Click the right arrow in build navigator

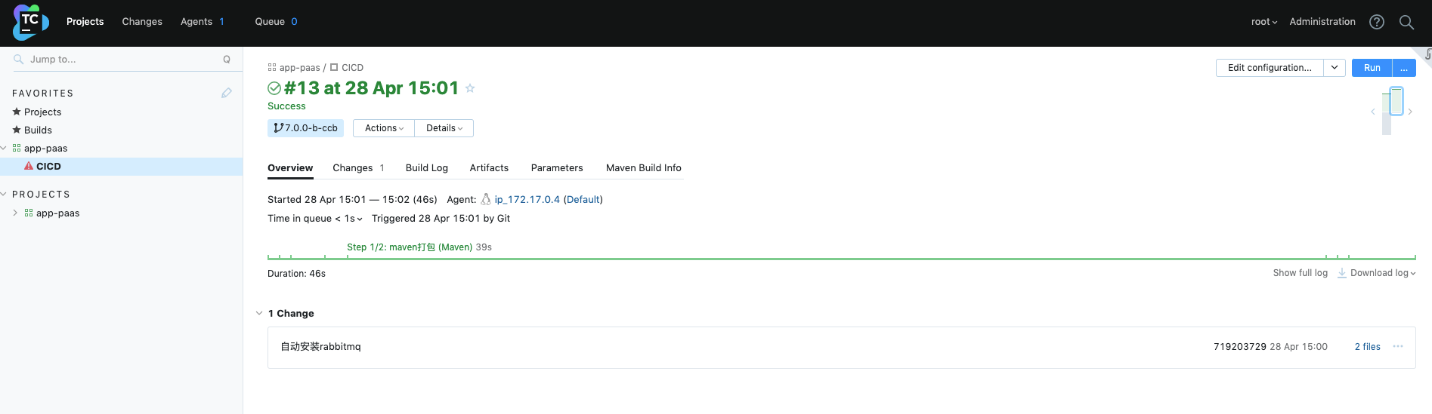pyautogui.click(x=1410, y=112)
